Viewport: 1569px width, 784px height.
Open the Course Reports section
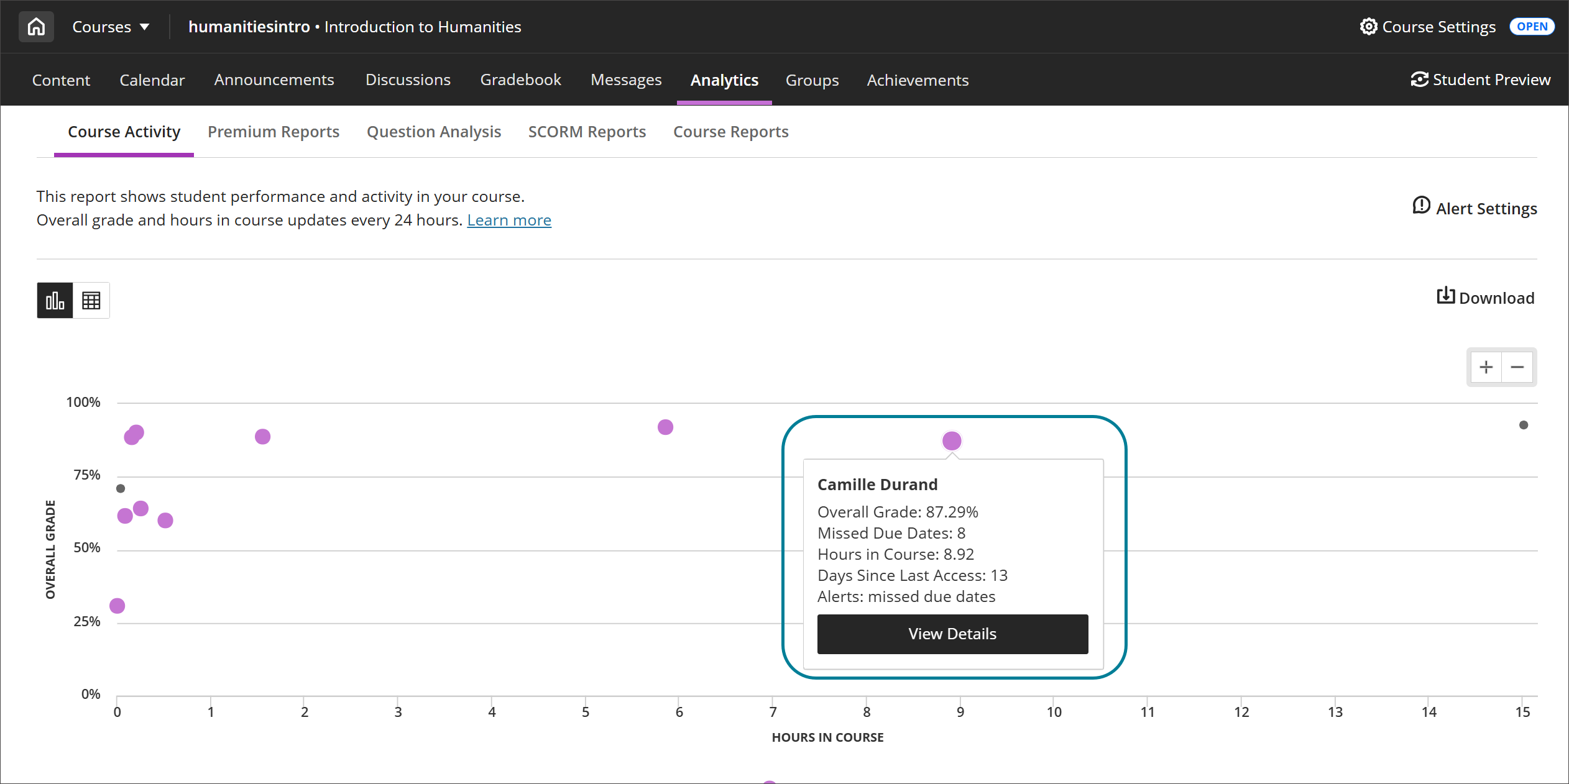coord(731,132)
